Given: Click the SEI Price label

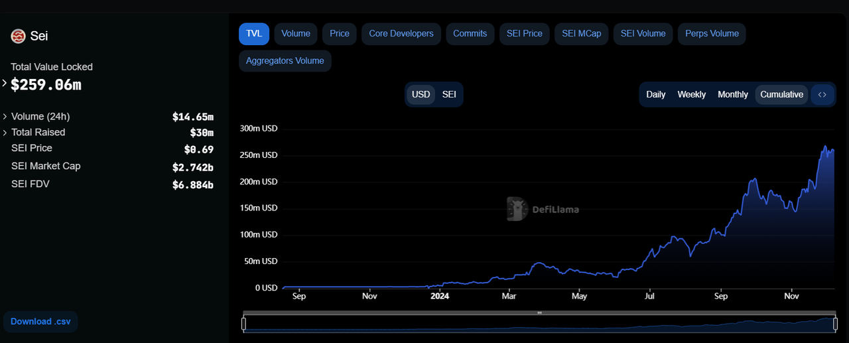Looking at the screenshot, I should (32, 148).
